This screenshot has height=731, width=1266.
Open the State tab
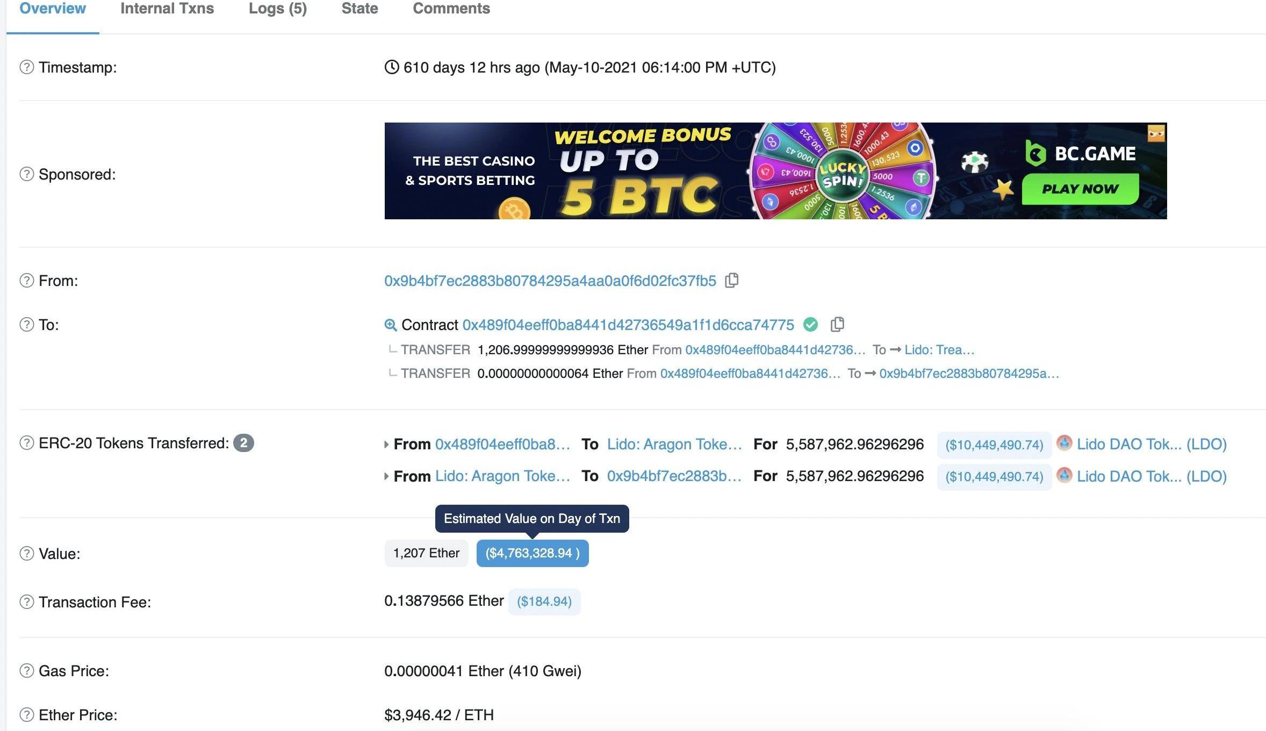[359, 9]
